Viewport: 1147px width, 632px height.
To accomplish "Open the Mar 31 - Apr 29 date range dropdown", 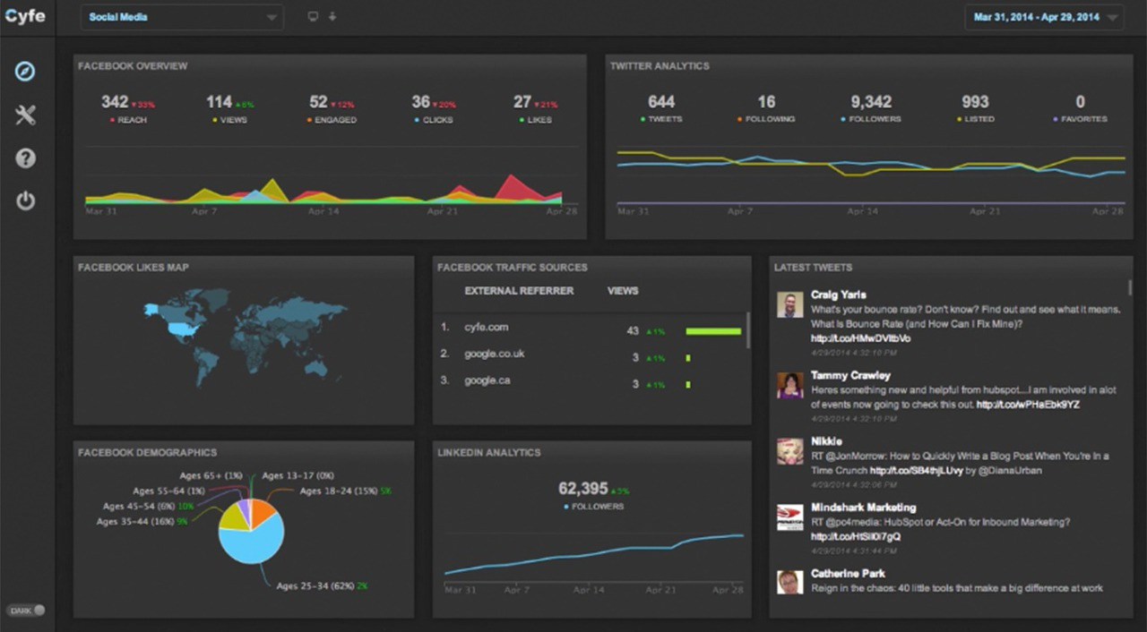I will 1045,17.
